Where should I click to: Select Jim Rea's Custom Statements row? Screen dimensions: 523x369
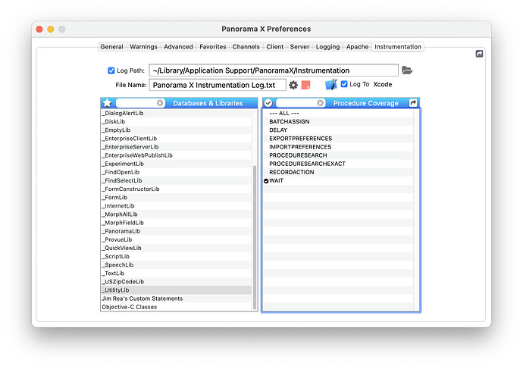pos(176,299)
